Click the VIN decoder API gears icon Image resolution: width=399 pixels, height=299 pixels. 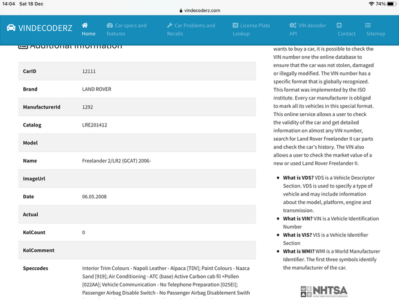tap(292, 25)
